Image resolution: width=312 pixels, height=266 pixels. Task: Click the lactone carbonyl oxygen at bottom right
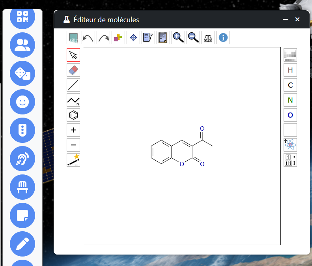(202, 164)
